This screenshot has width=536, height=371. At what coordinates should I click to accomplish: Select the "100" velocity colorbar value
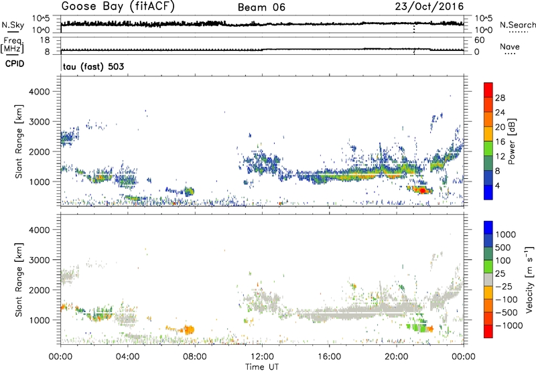[503, 261]
